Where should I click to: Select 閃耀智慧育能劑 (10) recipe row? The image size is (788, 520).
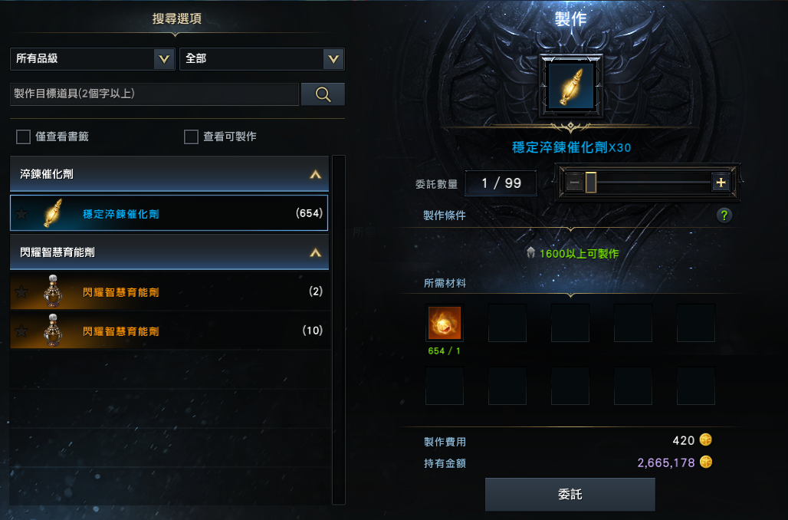[x=170, y=331]
